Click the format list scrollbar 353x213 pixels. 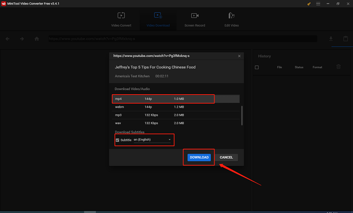point(242,115)
